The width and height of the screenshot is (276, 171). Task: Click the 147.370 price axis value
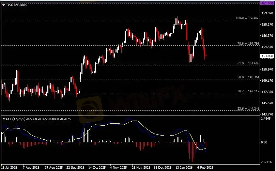[x=267, y=92]
